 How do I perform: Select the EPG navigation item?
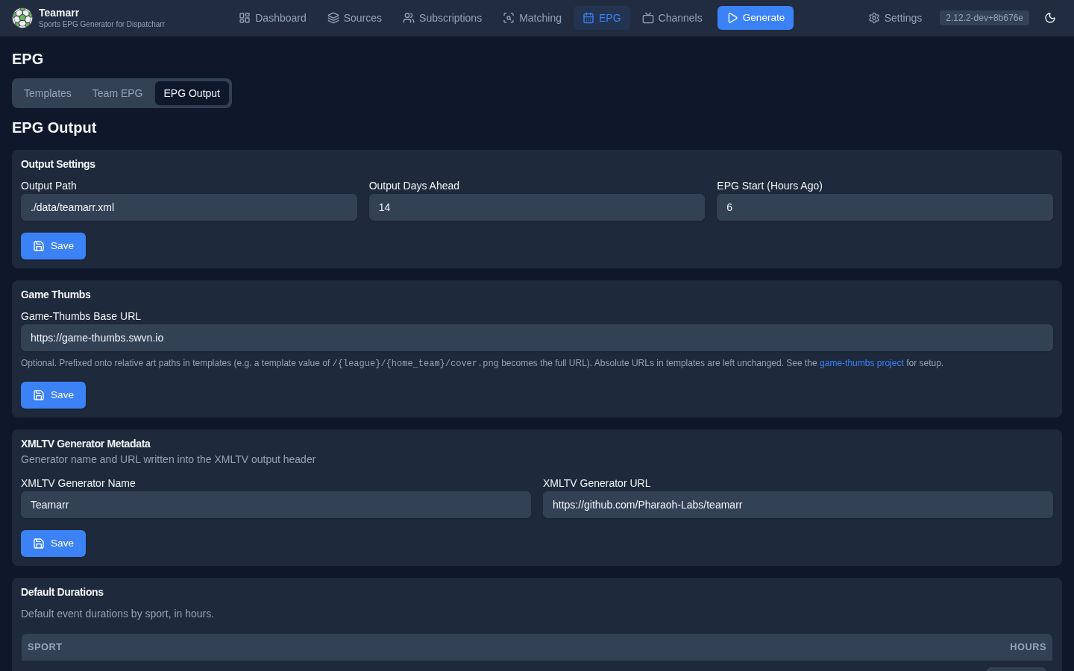click(x=602, y=18)
